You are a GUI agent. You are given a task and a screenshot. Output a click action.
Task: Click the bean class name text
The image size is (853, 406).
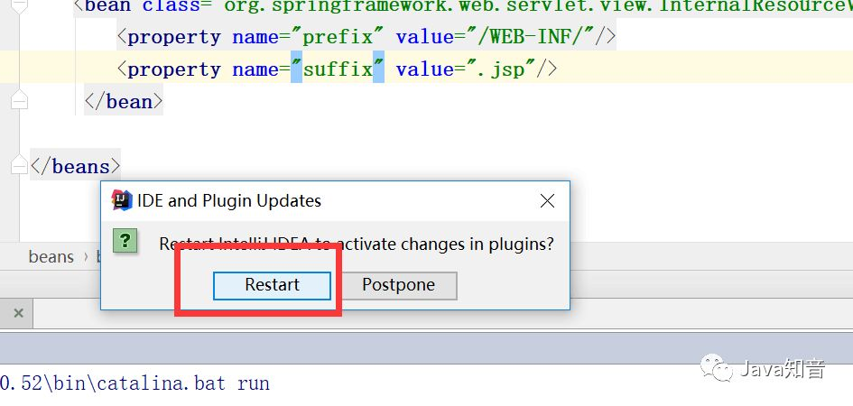[539, 6]
